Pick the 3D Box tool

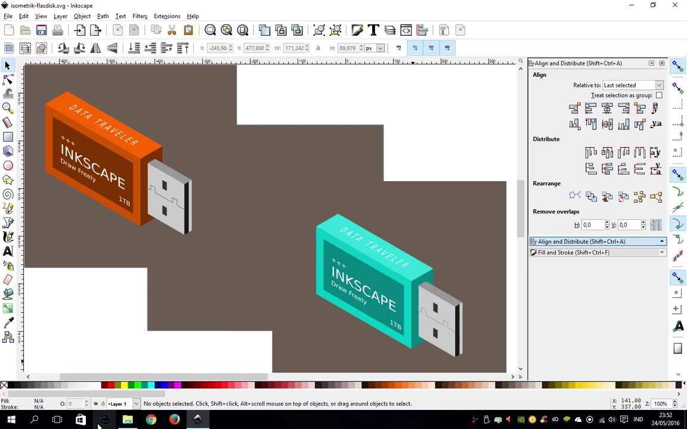tap(8, 151)
